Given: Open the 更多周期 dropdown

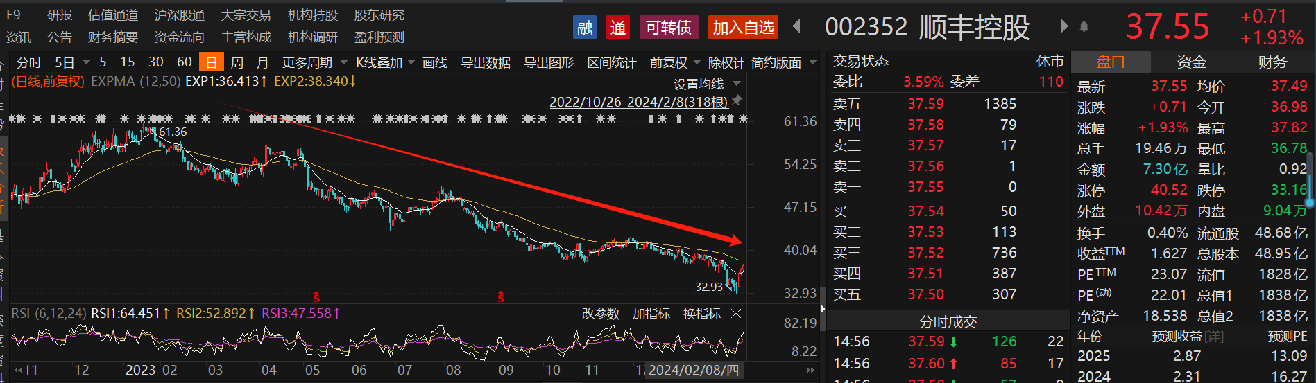Looking at the screenshot, I should coord(315,63).
